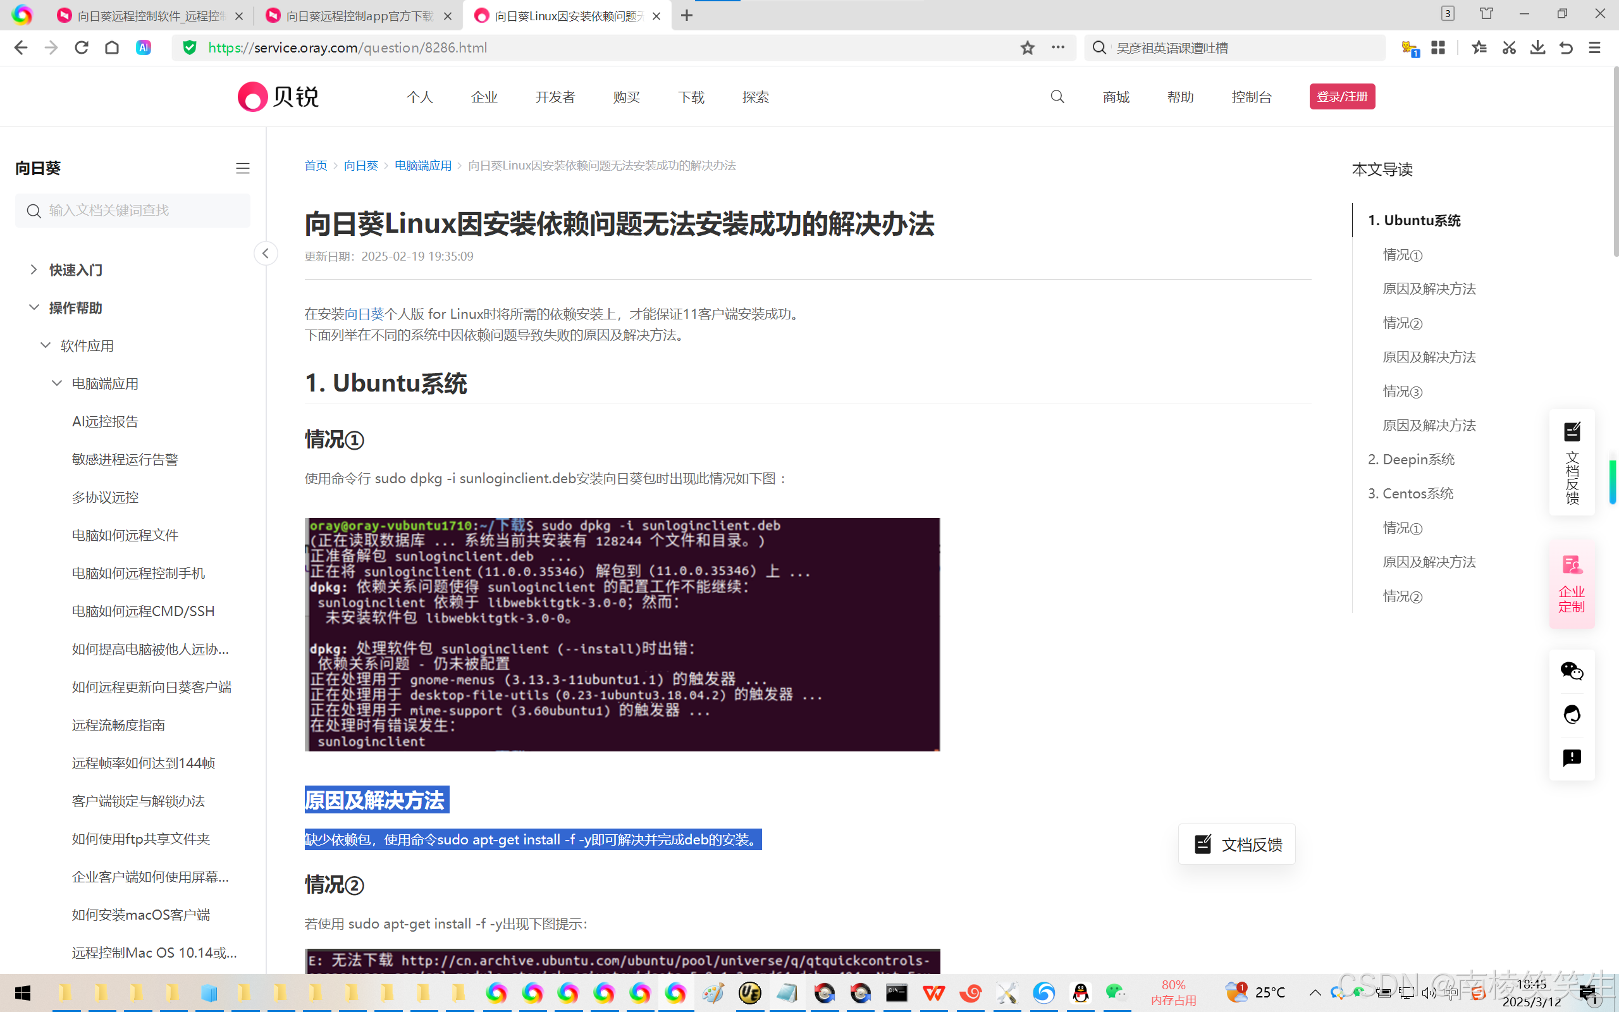Click the feedback exclamation bubble icon
Screen dimensions: 1619x1012
coord(1572,758)
